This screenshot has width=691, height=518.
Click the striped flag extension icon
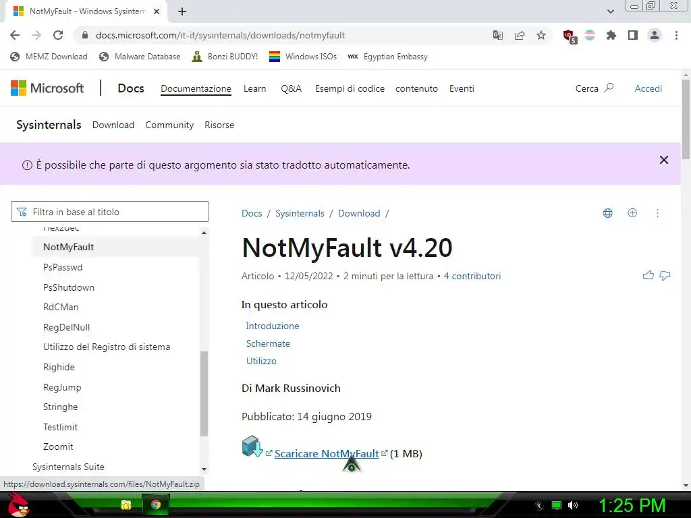tap(590, 35)
